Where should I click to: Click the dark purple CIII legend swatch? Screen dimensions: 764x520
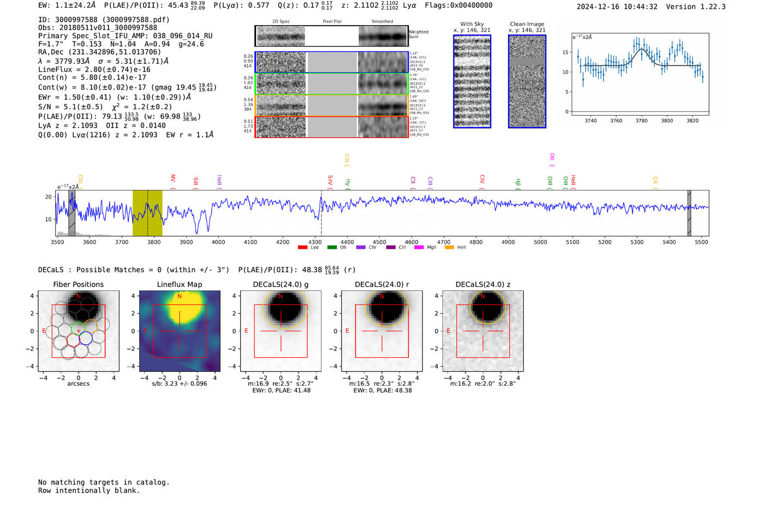391,248
